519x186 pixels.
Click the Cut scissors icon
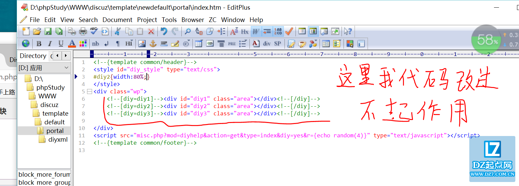[x=118, y=31]
